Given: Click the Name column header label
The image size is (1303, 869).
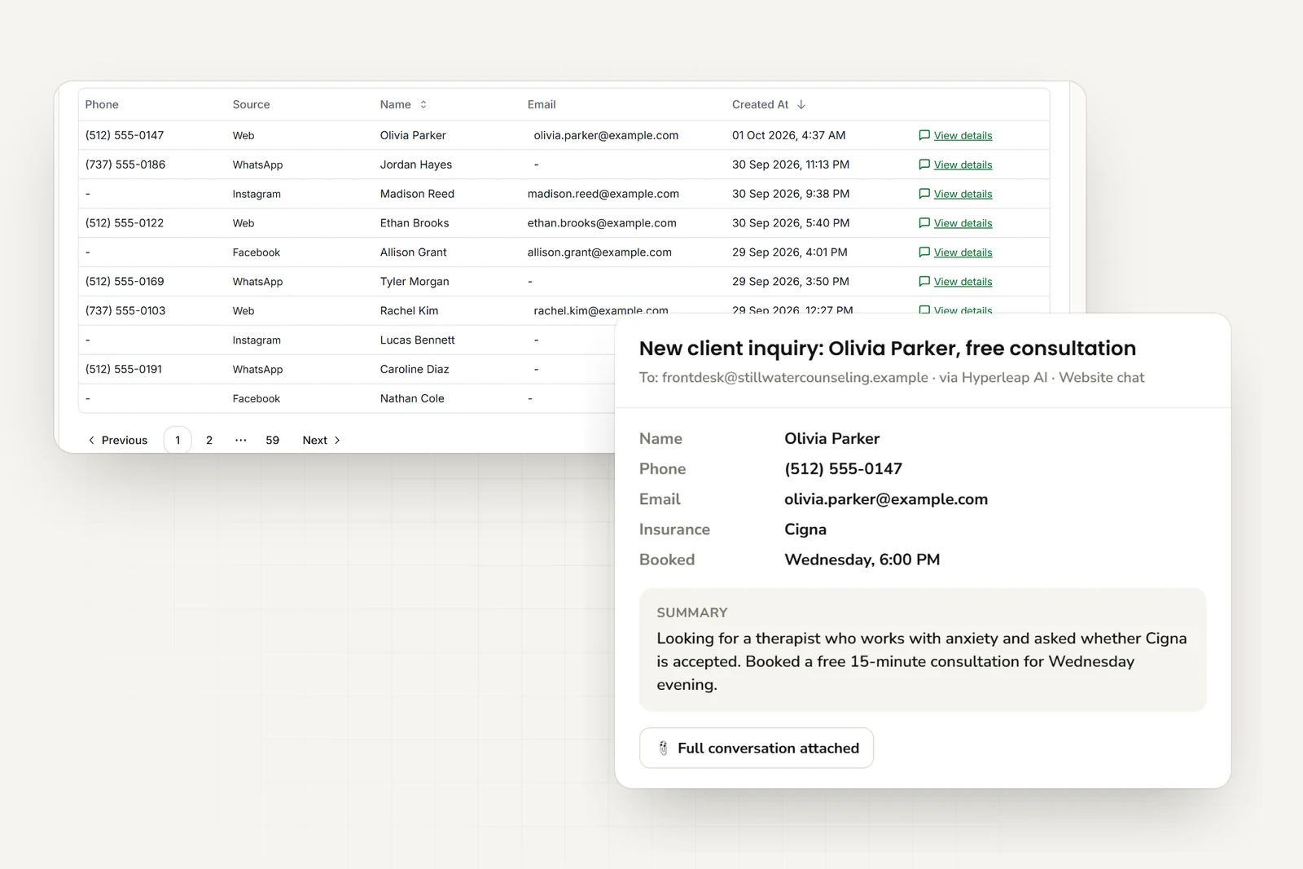Looking at the screenshot, I should click(395, 104).
